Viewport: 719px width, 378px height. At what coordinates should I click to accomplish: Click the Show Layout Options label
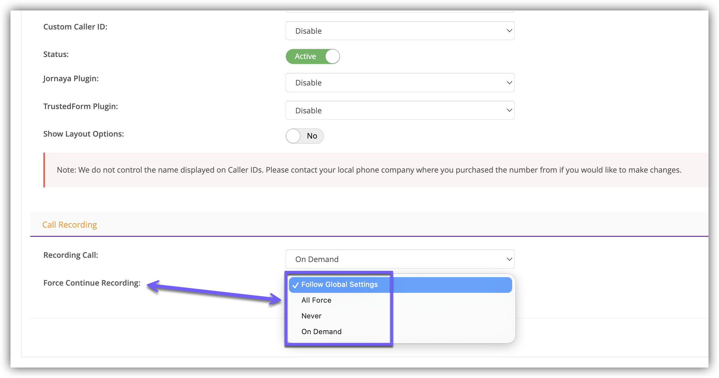pyautogui.click(x=84, y=134)
